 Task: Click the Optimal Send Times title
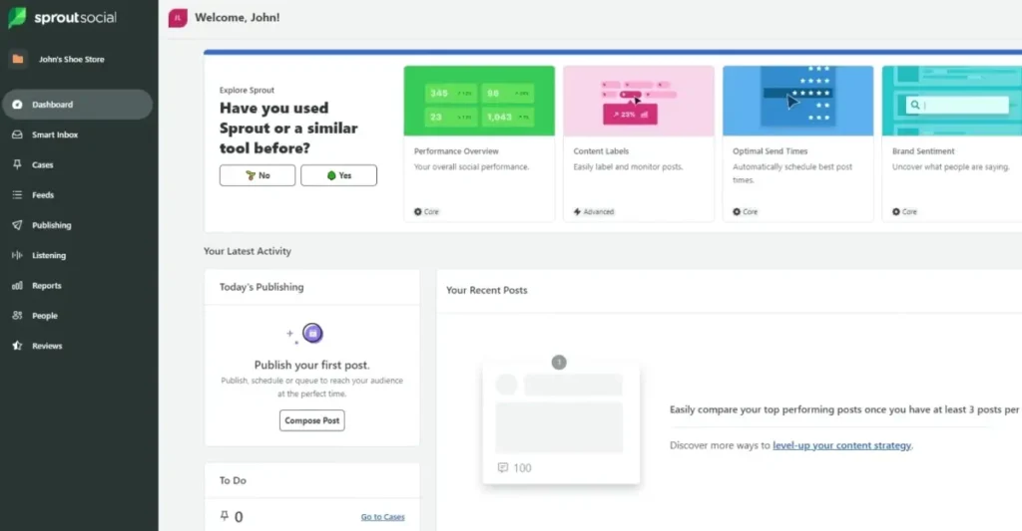pos(769,151)
